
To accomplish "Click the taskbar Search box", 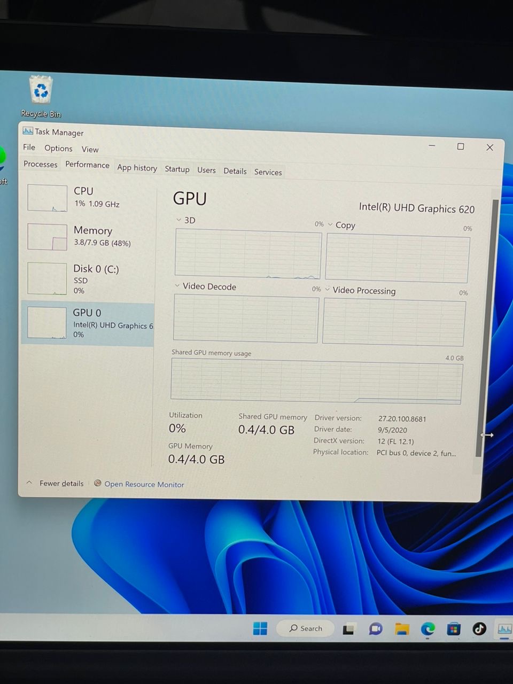I will [x=306, y=628].
